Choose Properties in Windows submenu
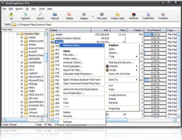The width and height of the screenshot is (182, 140). [x=114, y=109]
